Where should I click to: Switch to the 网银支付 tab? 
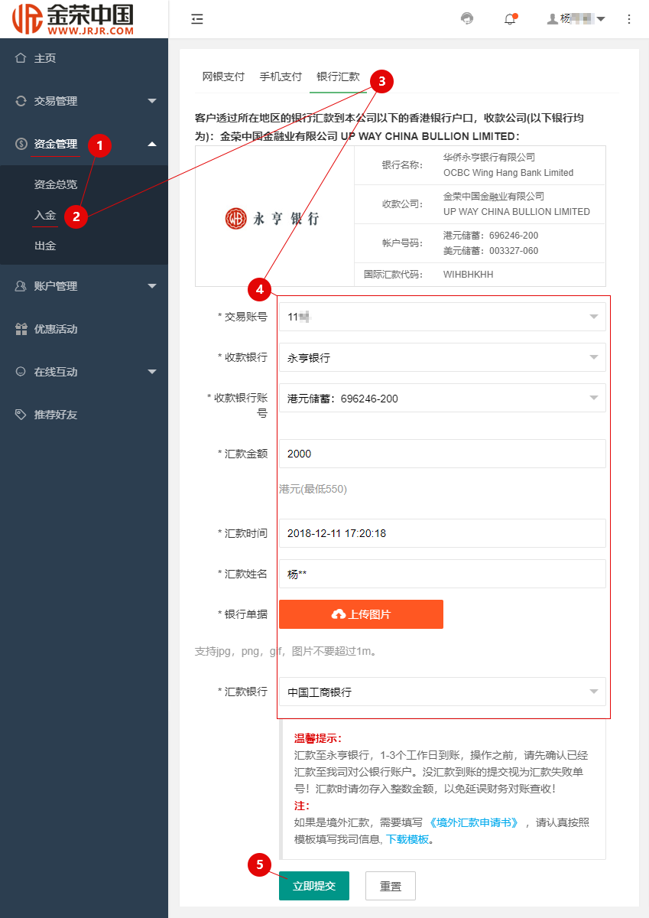pos(223,76)
